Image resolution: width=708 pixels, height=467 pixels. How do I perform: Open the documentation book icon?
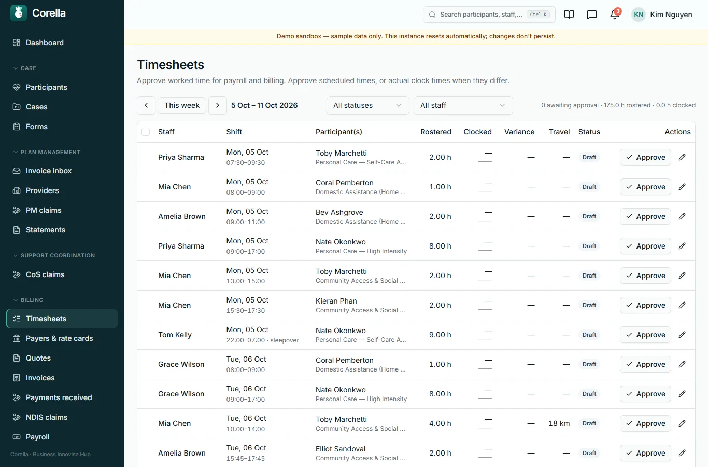coord(569,15)
